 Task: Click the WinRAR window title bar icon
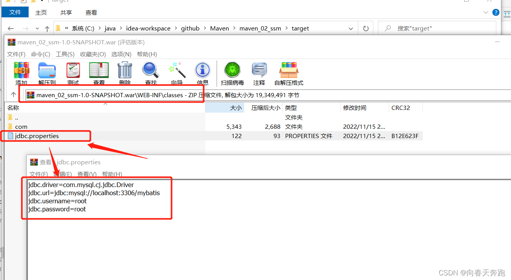coord(12,42)
